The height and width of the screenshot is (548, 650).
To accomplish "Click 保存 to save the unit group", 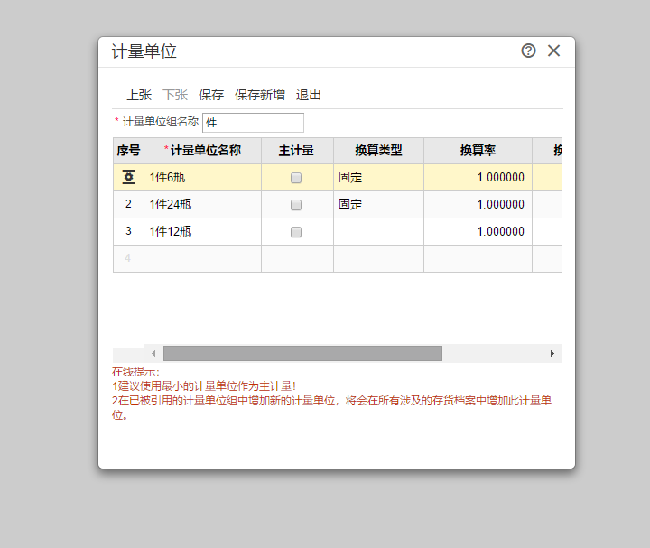I will [x=211, y=95].
